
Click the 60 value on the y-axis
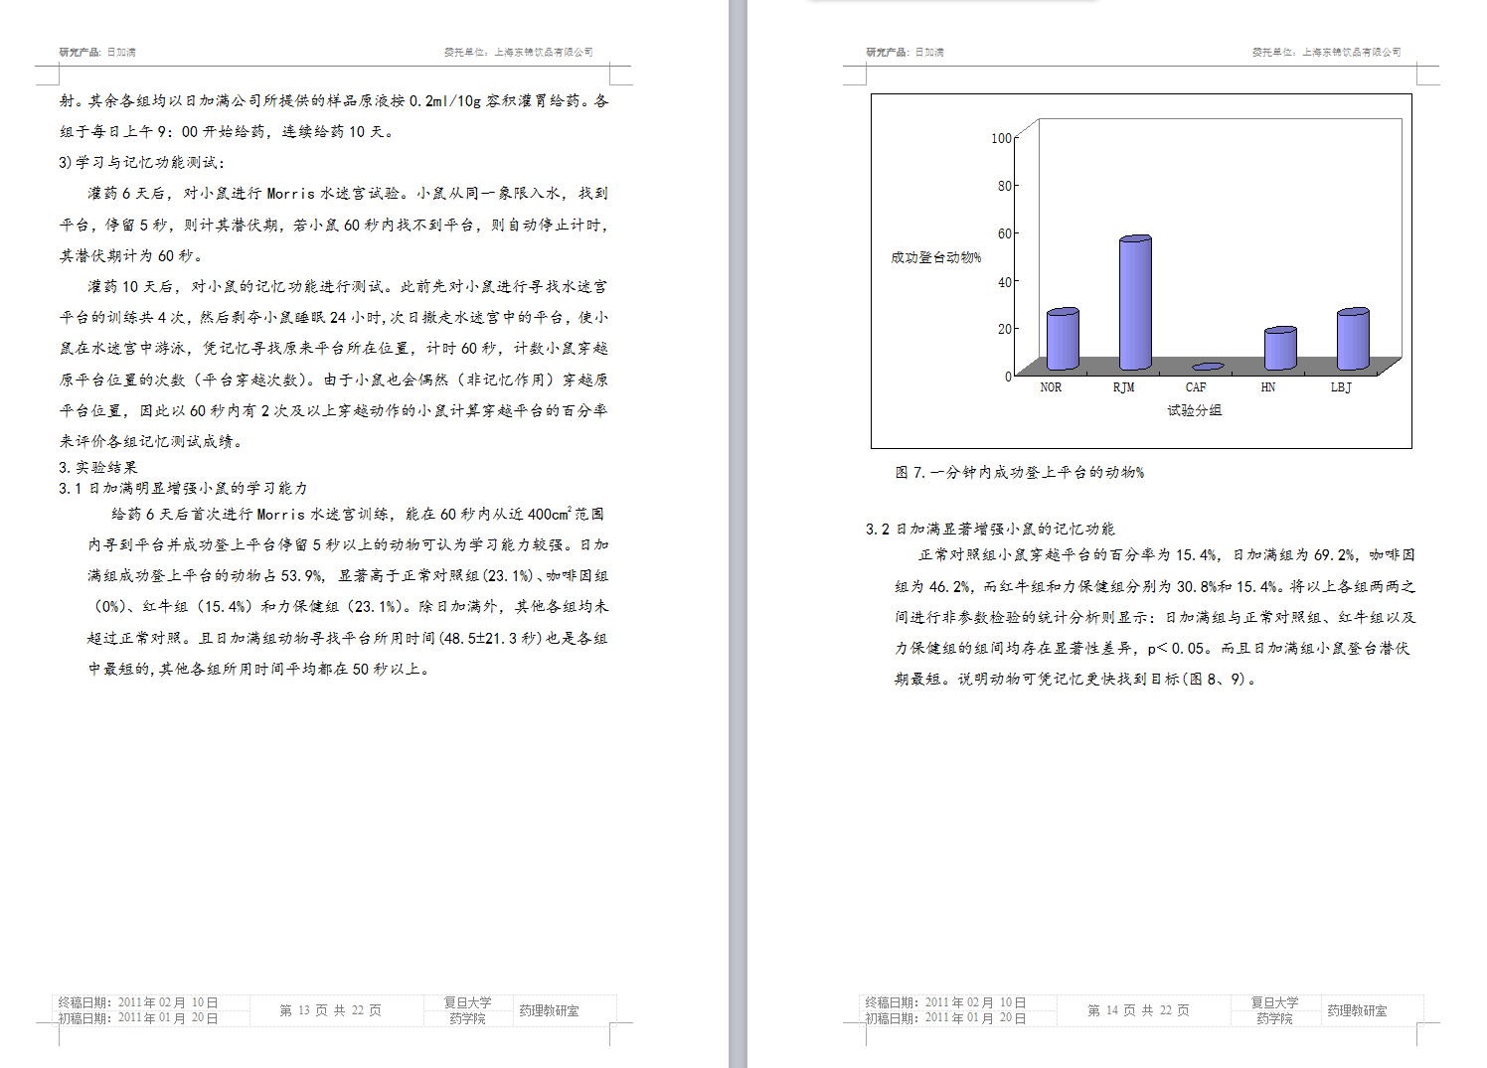coord(1005,233)
